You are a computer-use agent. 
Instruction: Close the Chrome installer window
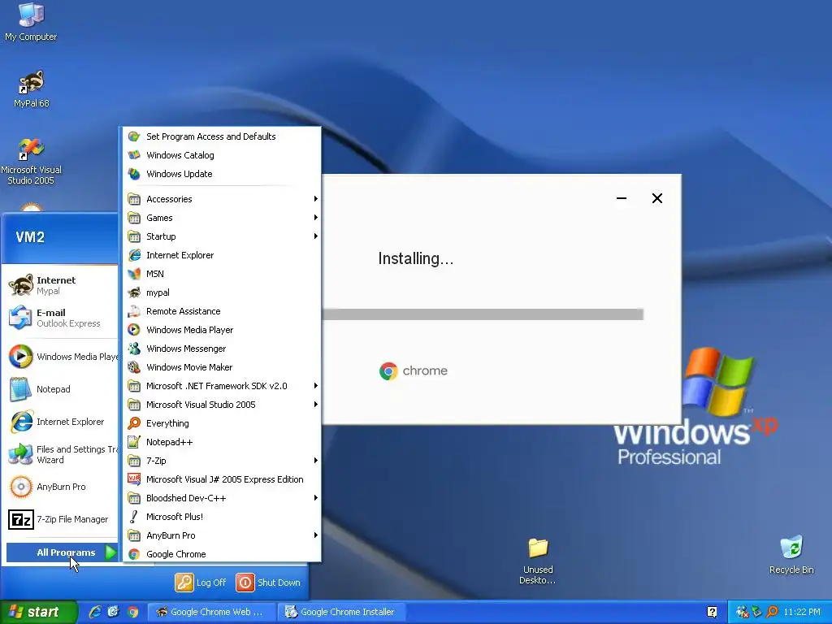pyautogui.click(x=656, y=198)
